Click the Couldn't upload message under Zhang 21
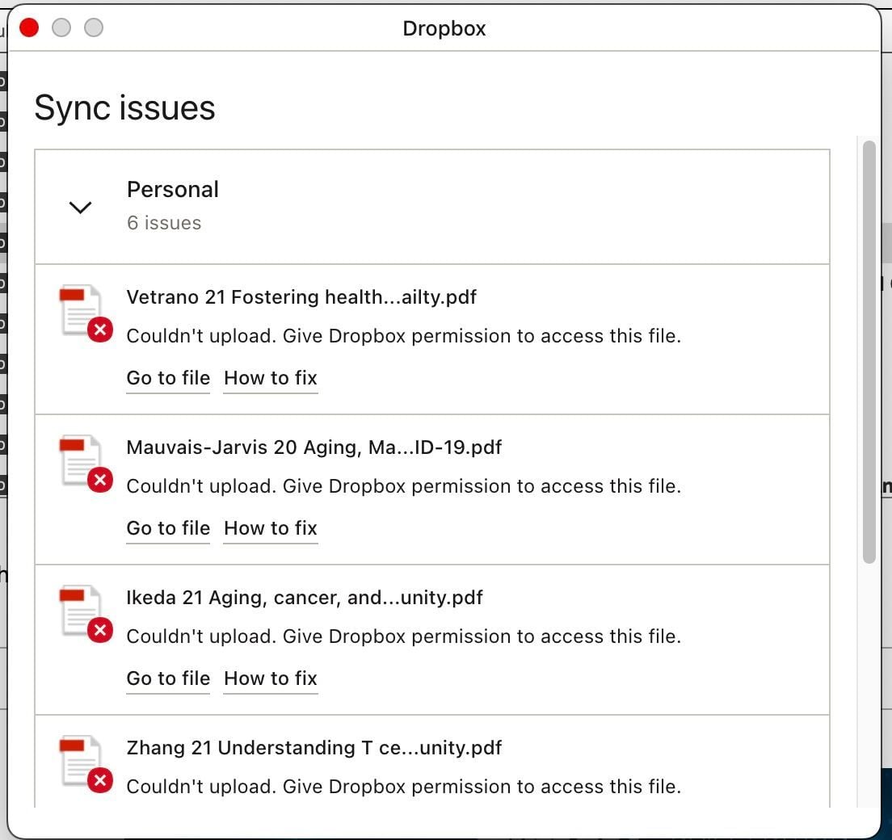 click(x=404, y=787)
